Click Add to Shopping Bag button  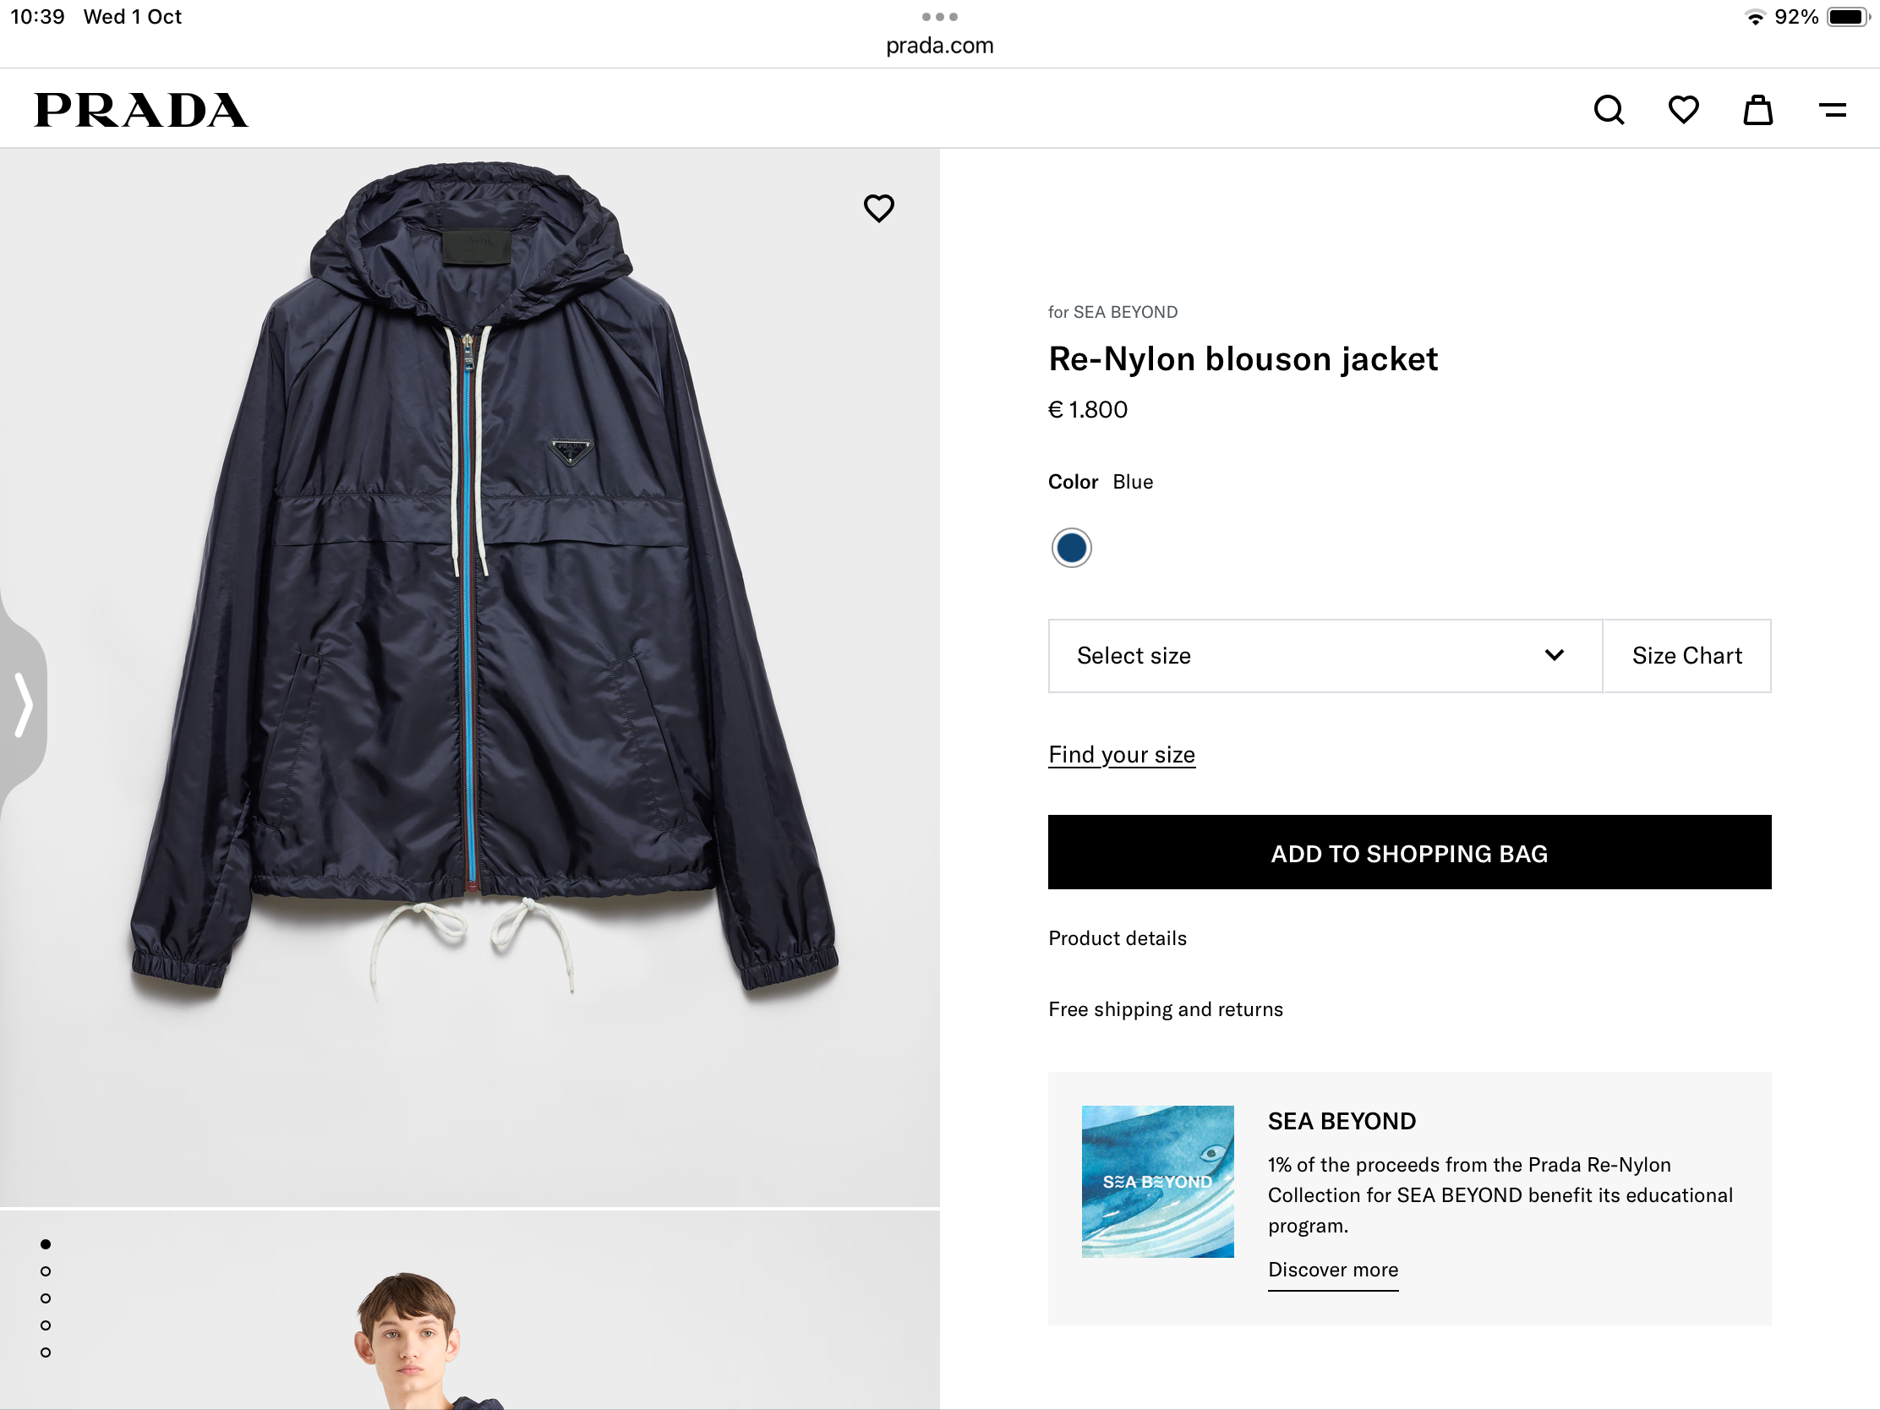coord(1409,852)
